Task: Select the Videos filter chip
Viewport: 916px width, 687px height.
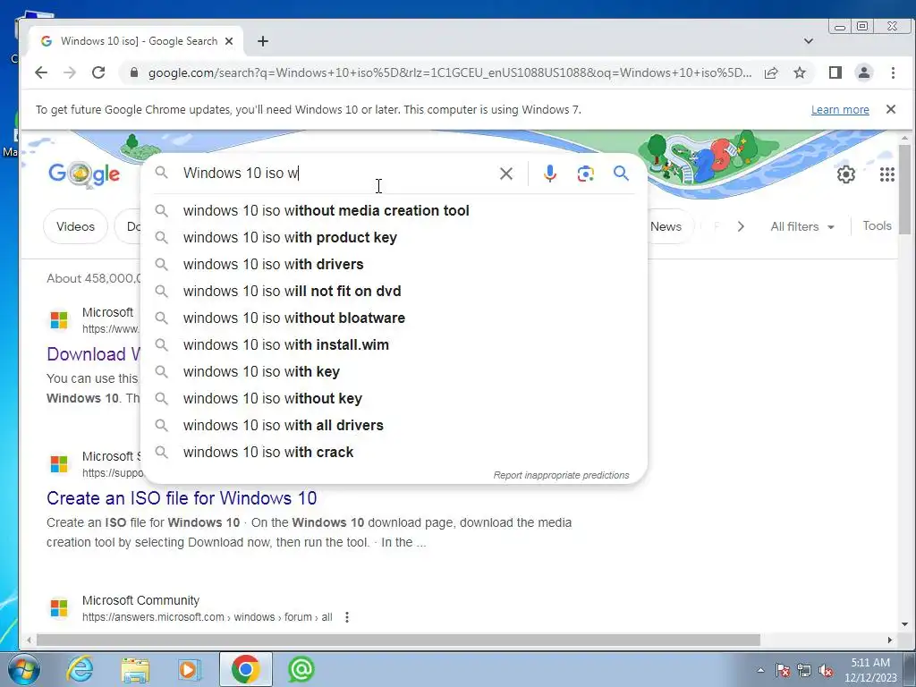Action: coord(75,226)
